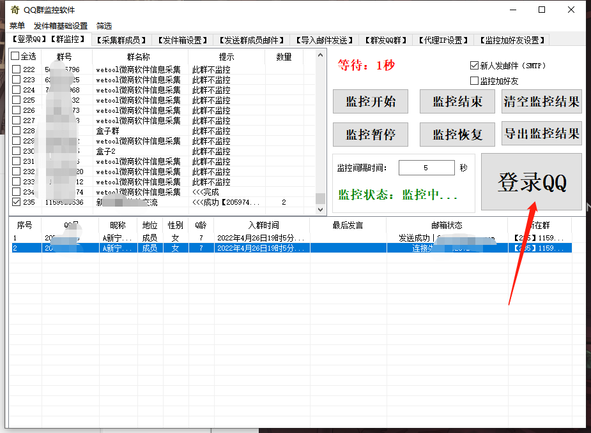This screenshot has width=591, height=433.
Task: Click the group list scroll-down arrow
Action: click(x=320, y=210)
